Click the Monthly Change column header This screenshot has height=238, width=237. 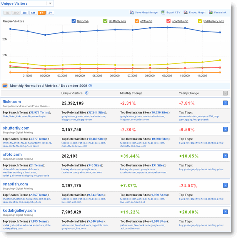pos(131,93)
